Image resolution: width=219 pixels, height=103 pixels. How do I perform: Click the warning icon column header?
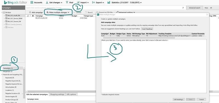(28, 16)
